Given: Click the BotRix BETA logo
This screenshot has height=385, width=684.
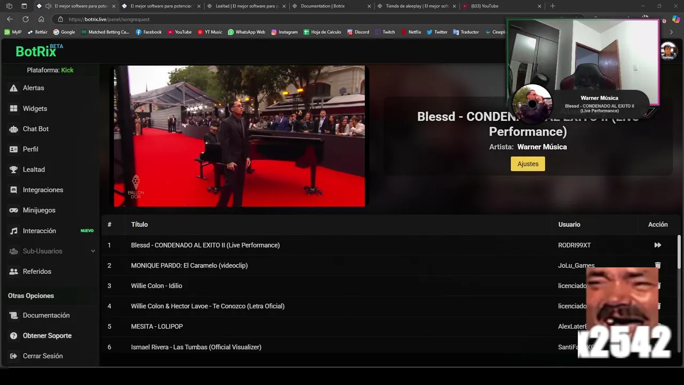Looking at the screenshot, I should pyautogui.click(x=39, y=50).
